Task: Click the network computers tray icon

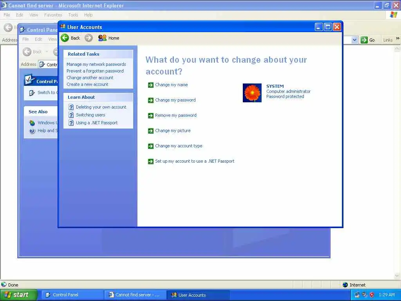Action: (x=357, y=295)
